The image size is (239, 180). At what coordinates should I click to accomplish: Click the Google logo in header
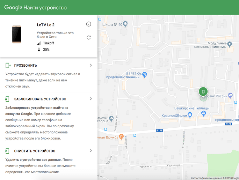(x=13, y=7)
